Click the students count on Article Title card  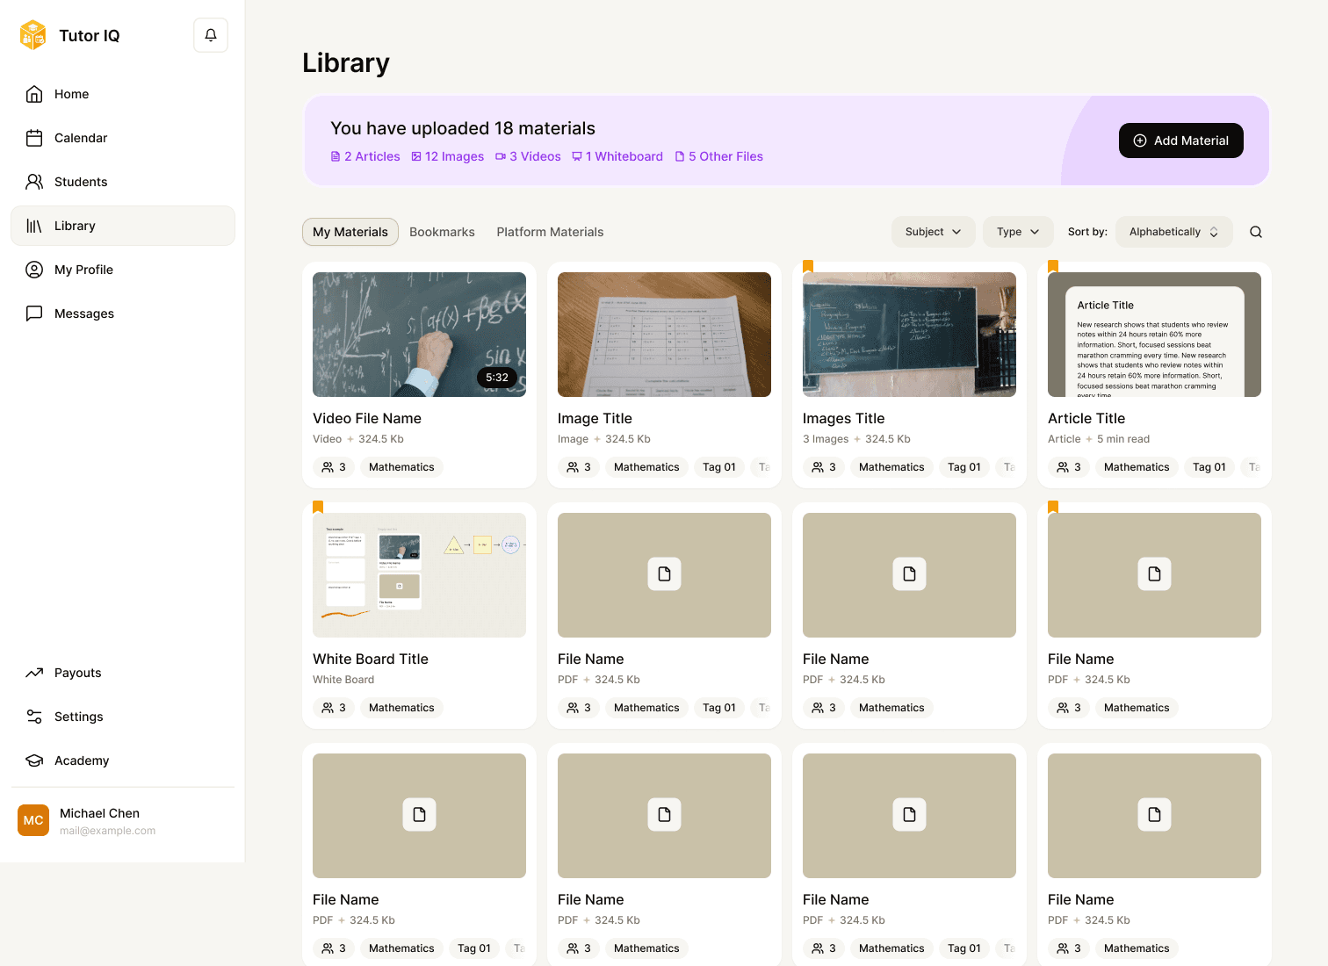pos(1069,467)
